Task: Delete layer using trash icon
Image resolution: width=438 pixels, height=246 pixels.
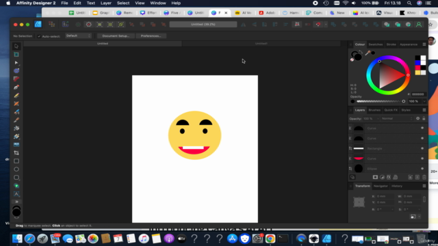Action: (424, 177)
